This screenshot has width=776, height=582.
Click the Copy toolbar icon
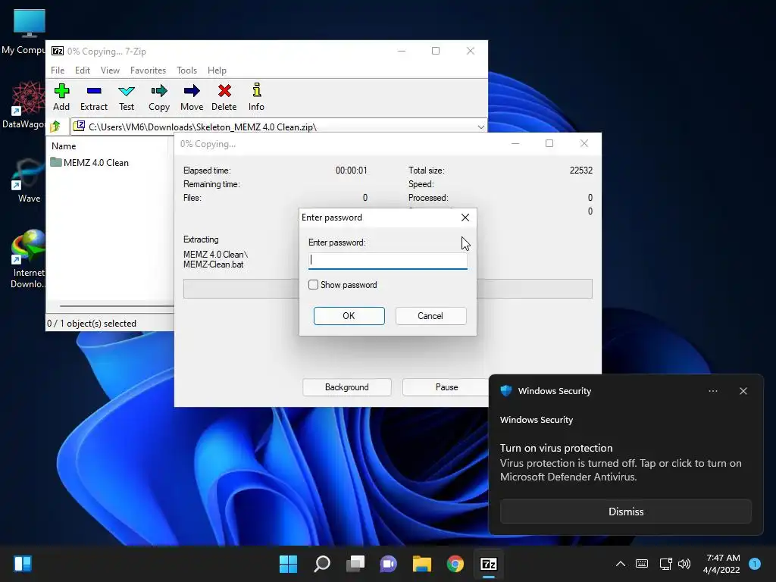pyautogui.click(x=159, y=97)
